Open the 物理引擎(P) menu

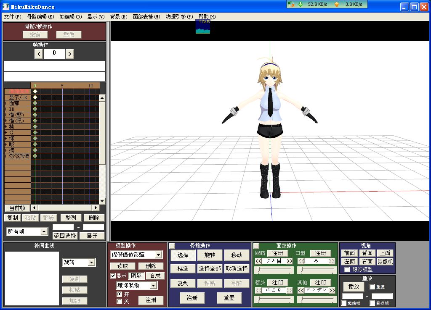click(179, 17)
